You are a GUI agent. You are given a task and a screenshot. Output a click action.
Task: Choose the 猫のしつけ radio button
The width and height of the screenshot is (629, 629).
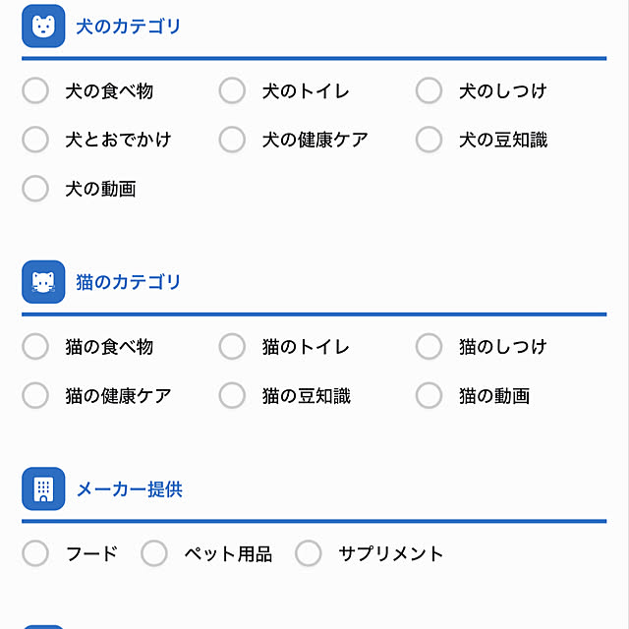pyautogui.click(x=429, y=347)
